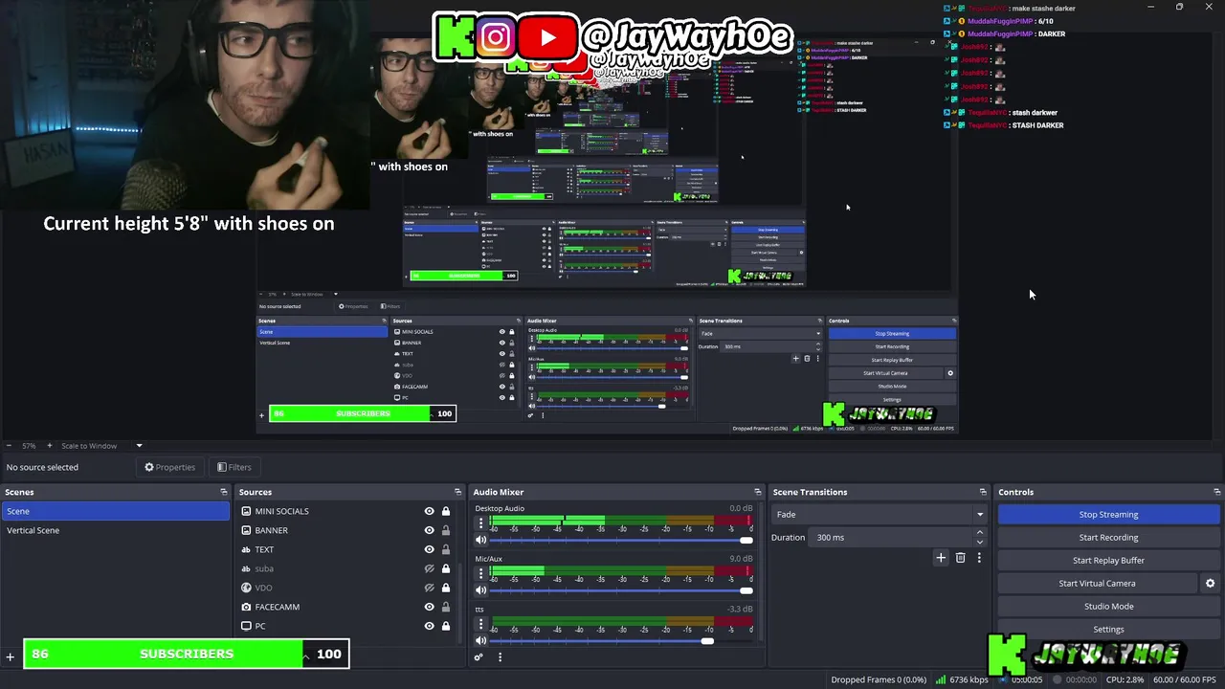The width and height of the screenshot is (1225, 689).
Task: Zoom out the preview with minus
Action: [10, 446]
